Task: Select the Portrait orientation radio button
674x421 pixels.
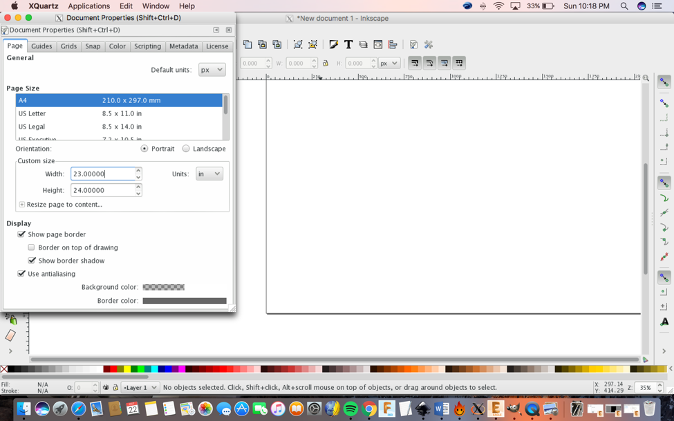Action: [x=144, y=149]
